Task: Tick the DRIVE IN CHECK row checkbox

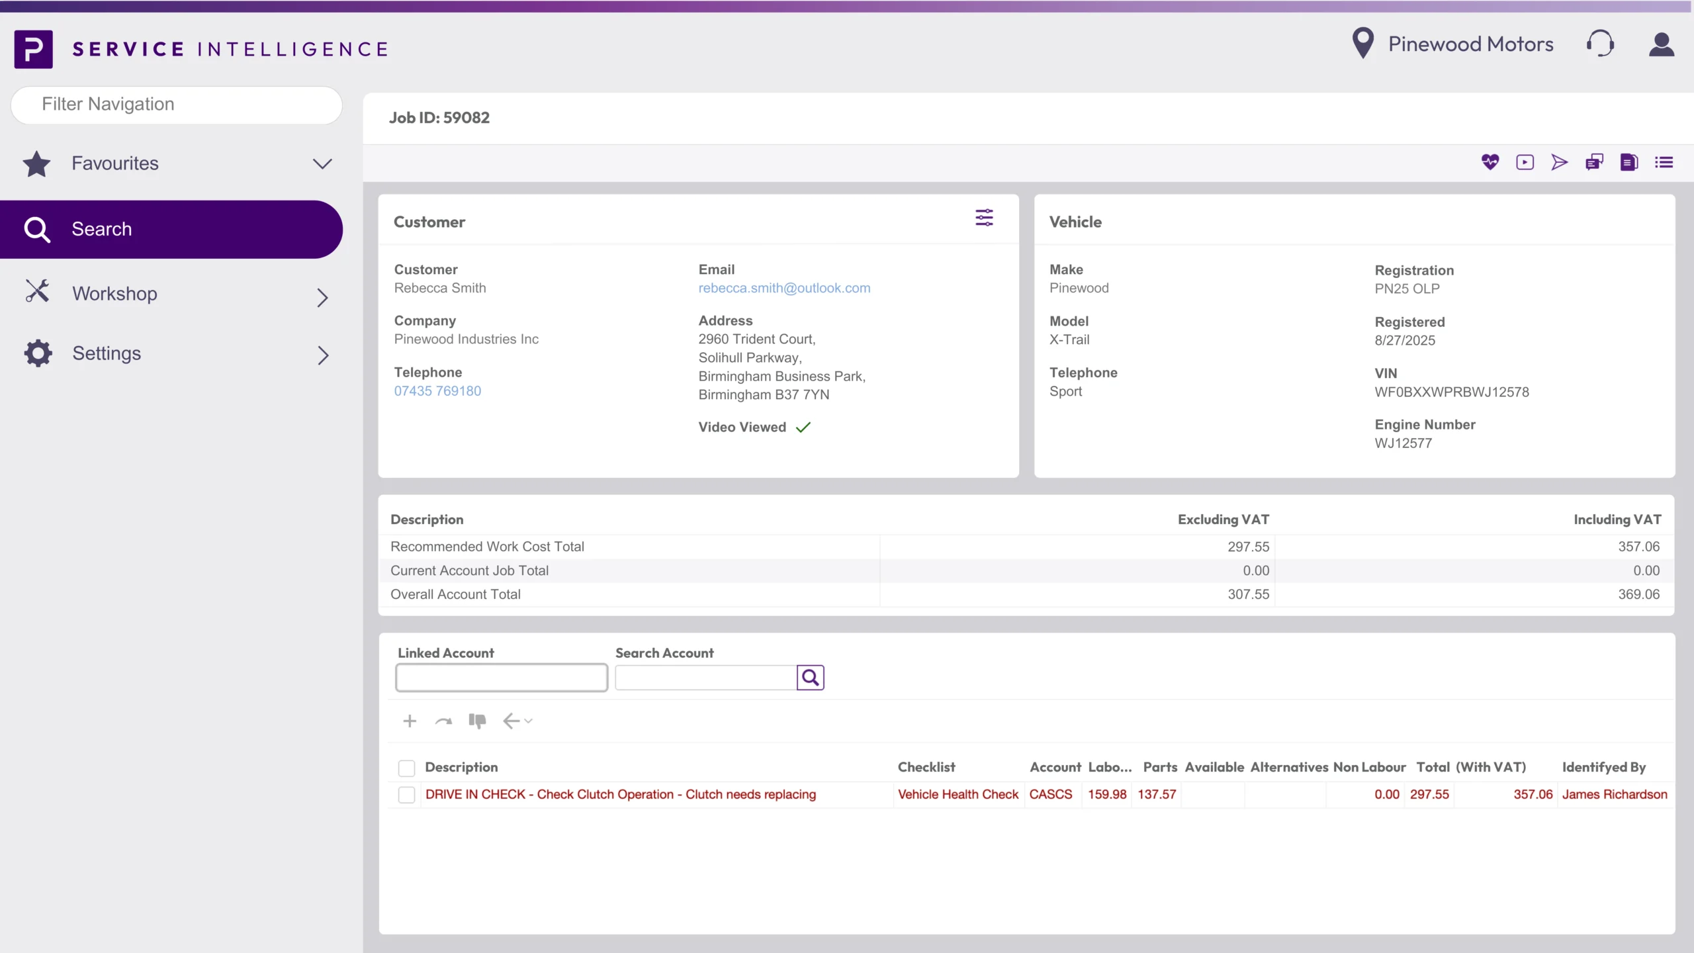Action: click(406, 795)
